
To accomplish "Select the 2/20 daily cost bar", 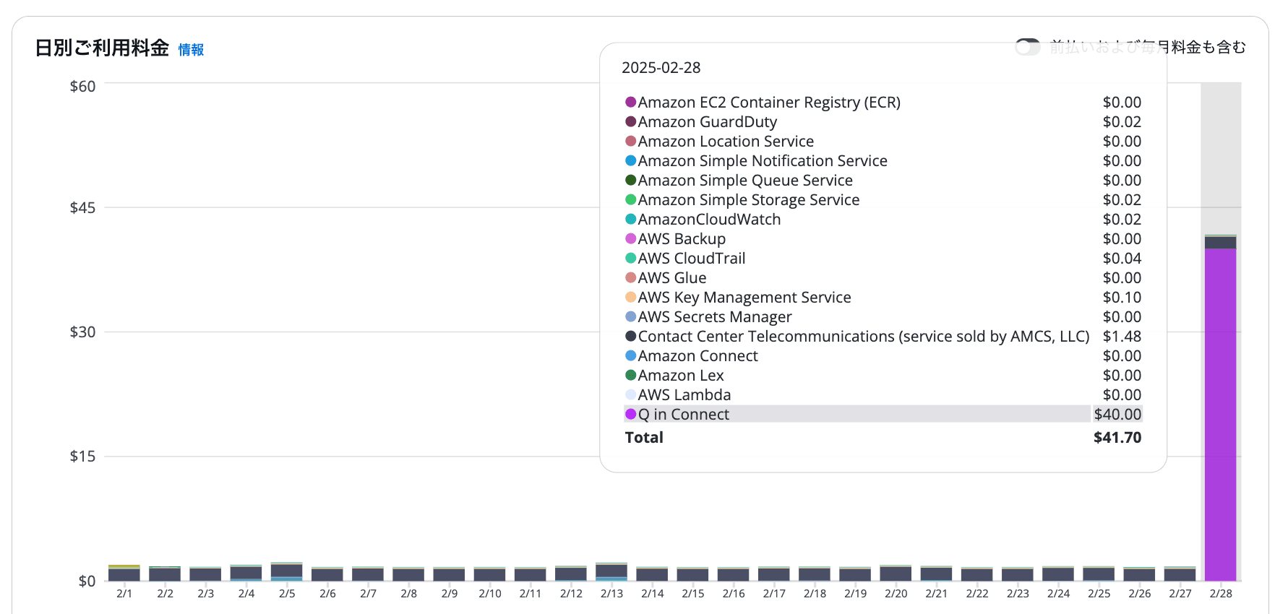I will (x=896, y=573).
